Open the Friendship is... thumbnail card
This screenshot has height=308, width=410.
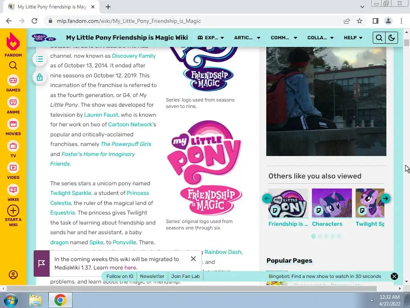[x=288, y=208]
